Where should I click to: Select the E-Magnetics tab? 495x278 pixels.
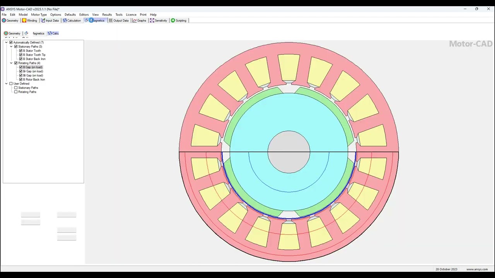coord(95,20)
